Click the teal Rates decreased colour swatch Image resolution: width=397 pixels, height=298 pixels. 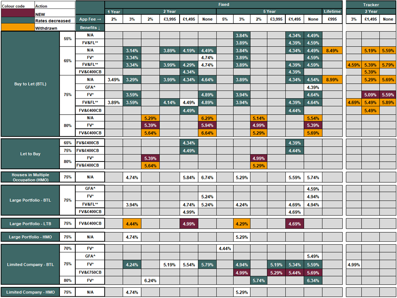pos(17,20)
